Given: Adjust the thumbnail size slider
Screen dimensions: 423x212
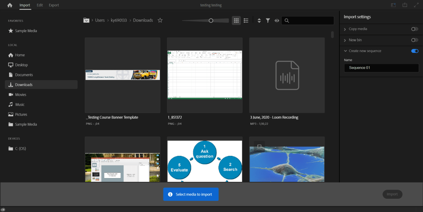Looking at the screenshot, I should 211,20.
